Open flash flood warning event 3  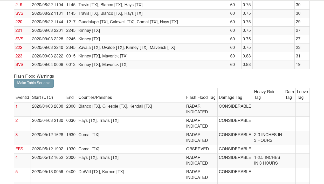(x=17, y=135)
